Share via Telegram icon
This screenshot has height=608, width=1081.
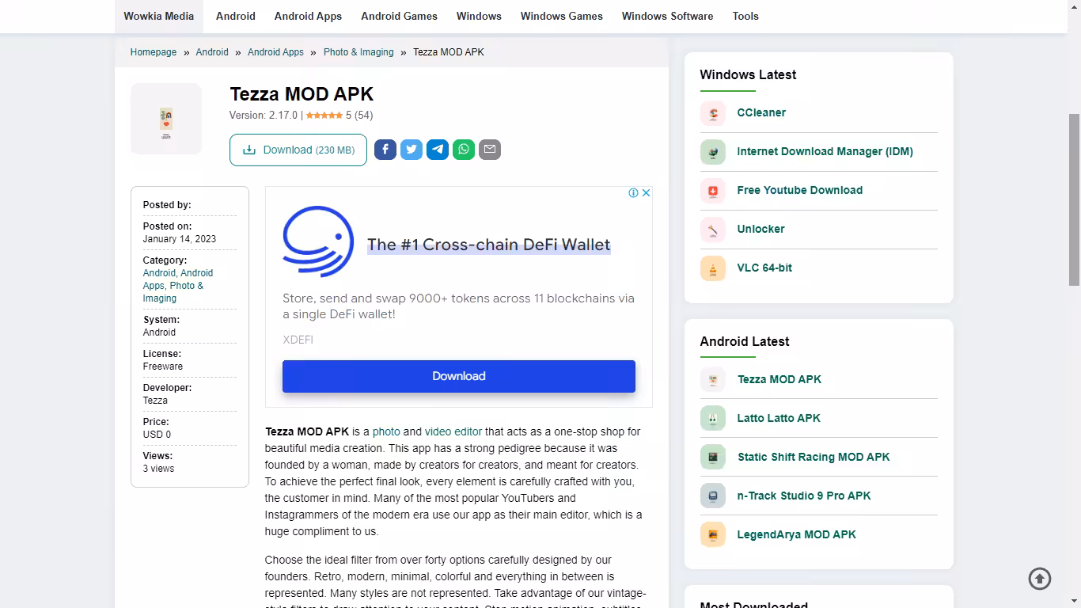[438, 150]
